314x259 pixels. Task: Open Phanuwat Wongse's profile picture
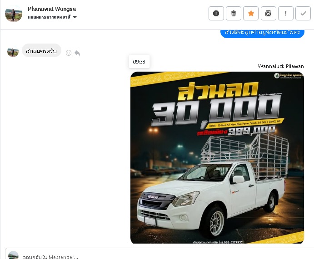[13, 14]
